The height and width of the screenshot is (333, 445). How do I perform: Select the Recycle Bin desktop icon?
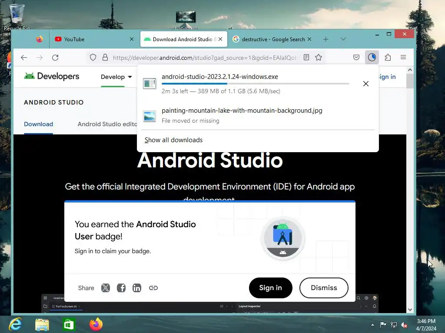coord(17,16)
